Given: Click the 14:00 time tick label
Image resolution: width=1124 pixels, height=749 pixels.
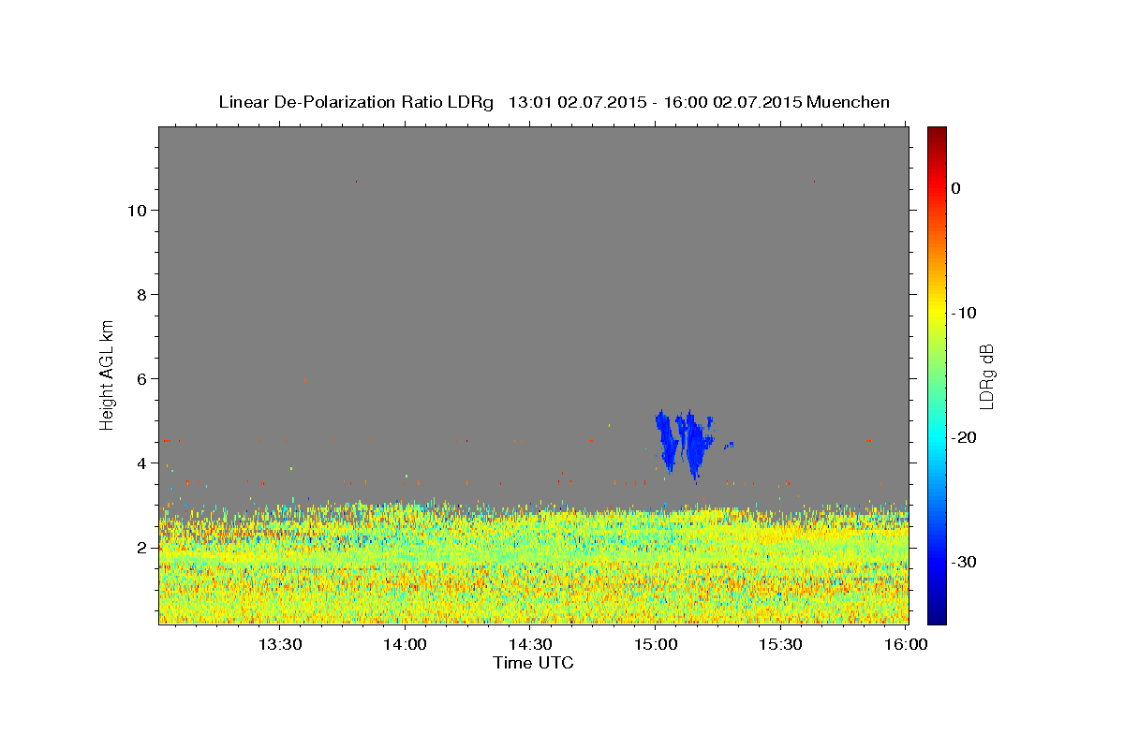Looking at the screenshot, I should (x=406, y=644).
